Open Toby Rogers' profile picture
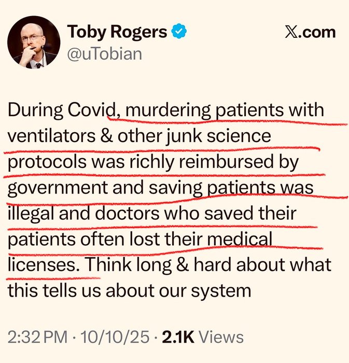349x363 pixels. click(x=34, y=42)
